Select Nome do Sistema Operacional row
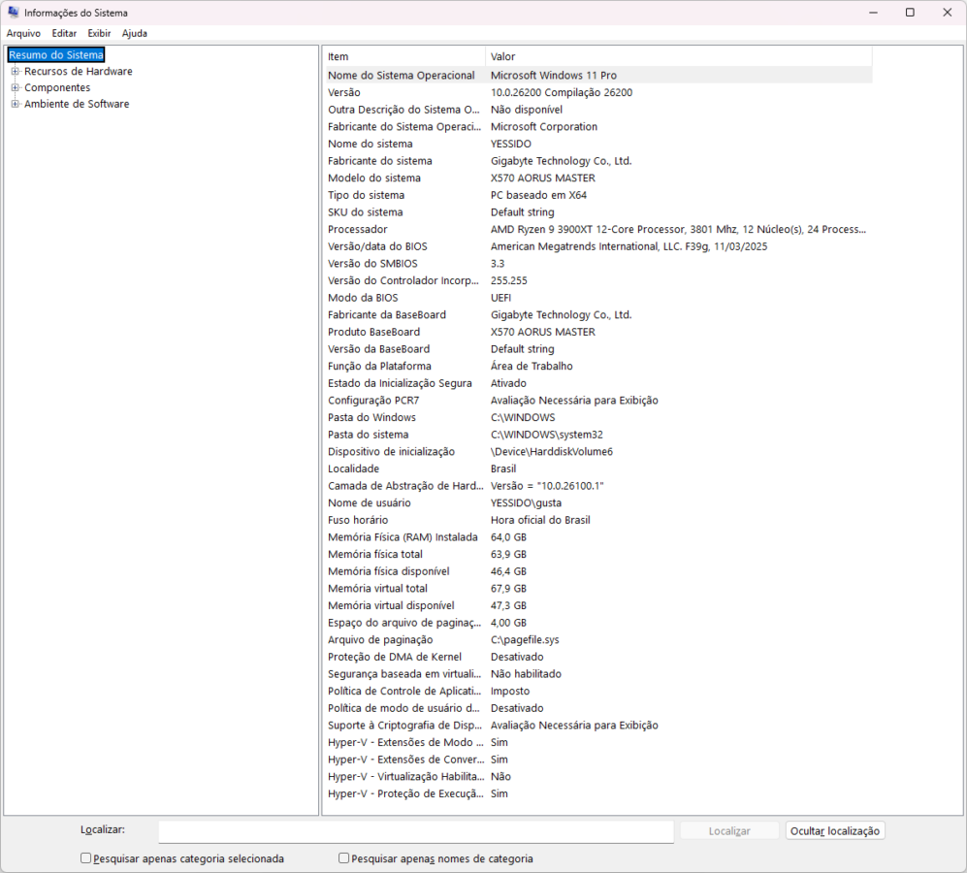The width and height of the screenshot is (967, 873). [x=598, y=76]
